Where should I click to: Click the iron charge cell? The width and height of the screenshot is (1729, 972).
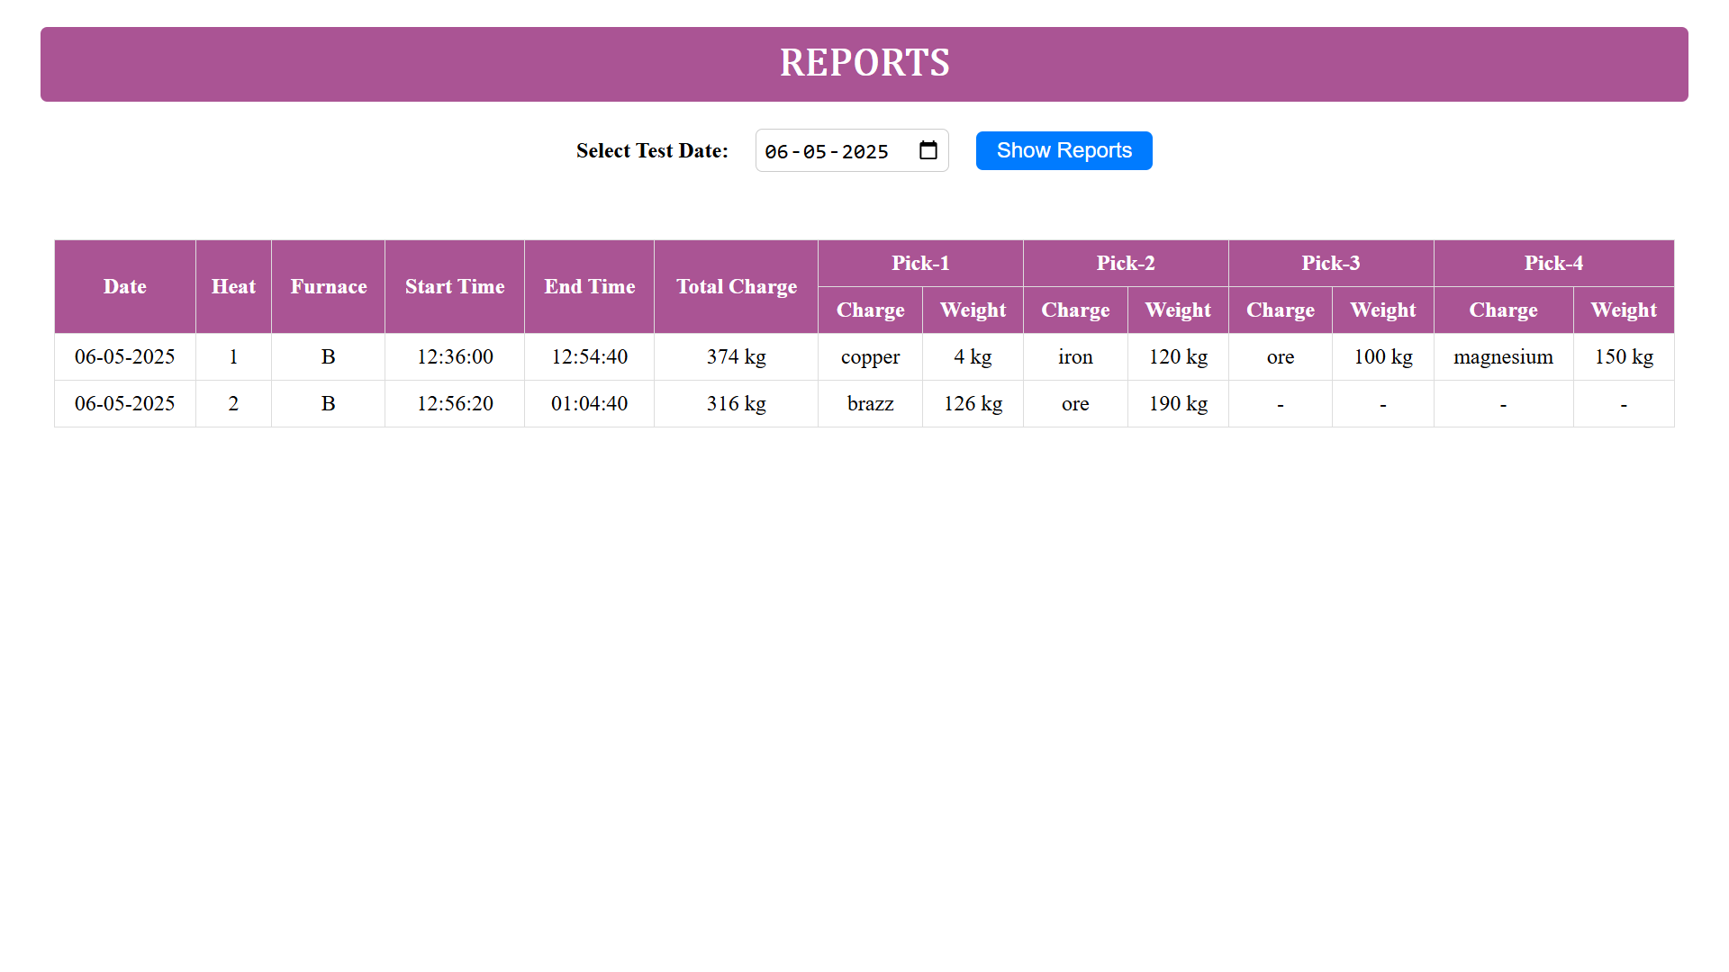[x=1075, y=356]
